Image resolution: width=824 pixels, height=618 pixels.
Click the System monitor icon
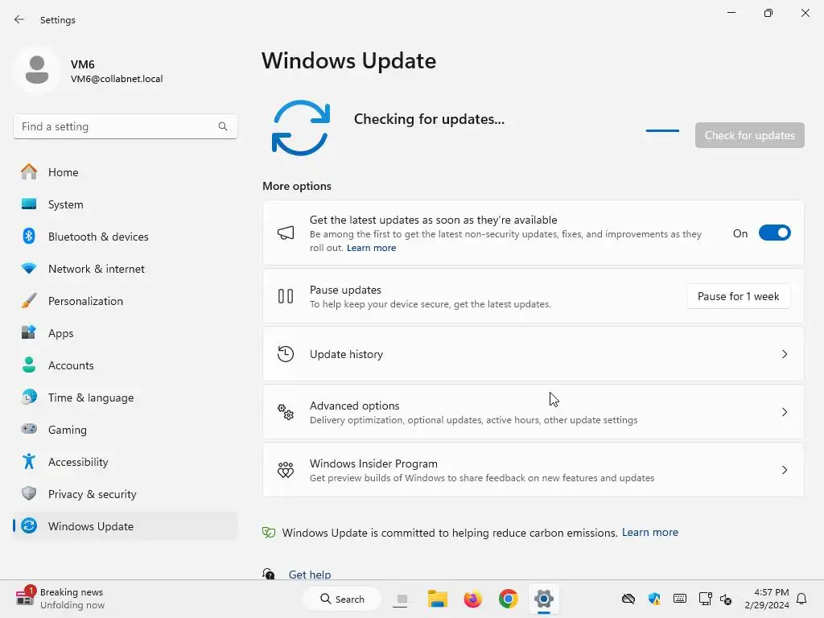(29, 204)
